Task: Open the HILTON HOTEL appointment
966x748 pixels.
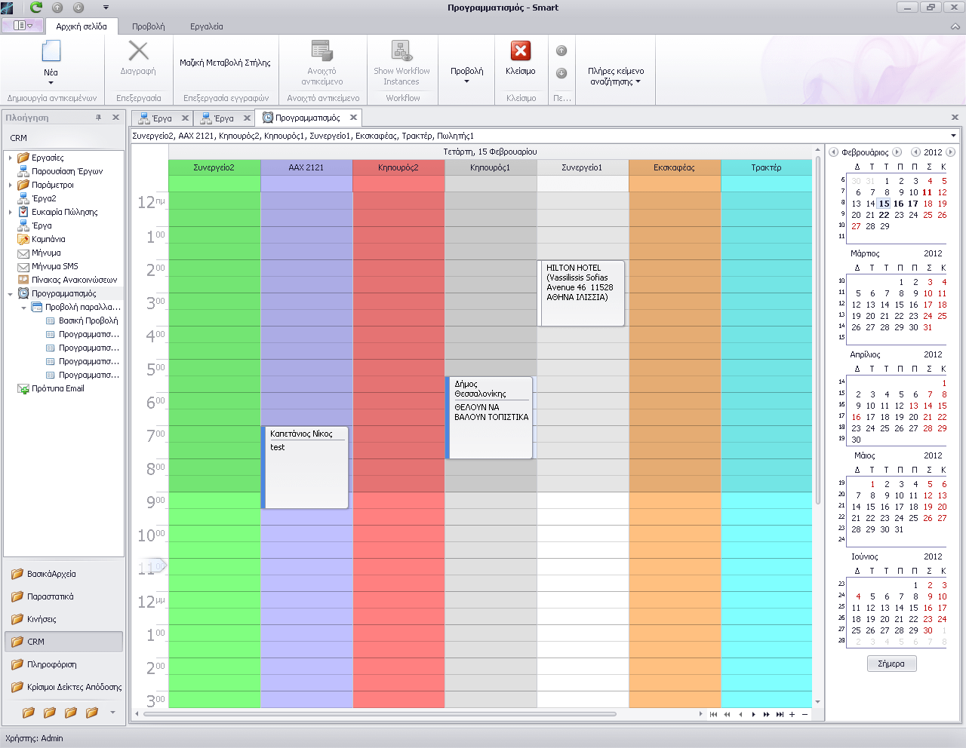Action: 581,293
